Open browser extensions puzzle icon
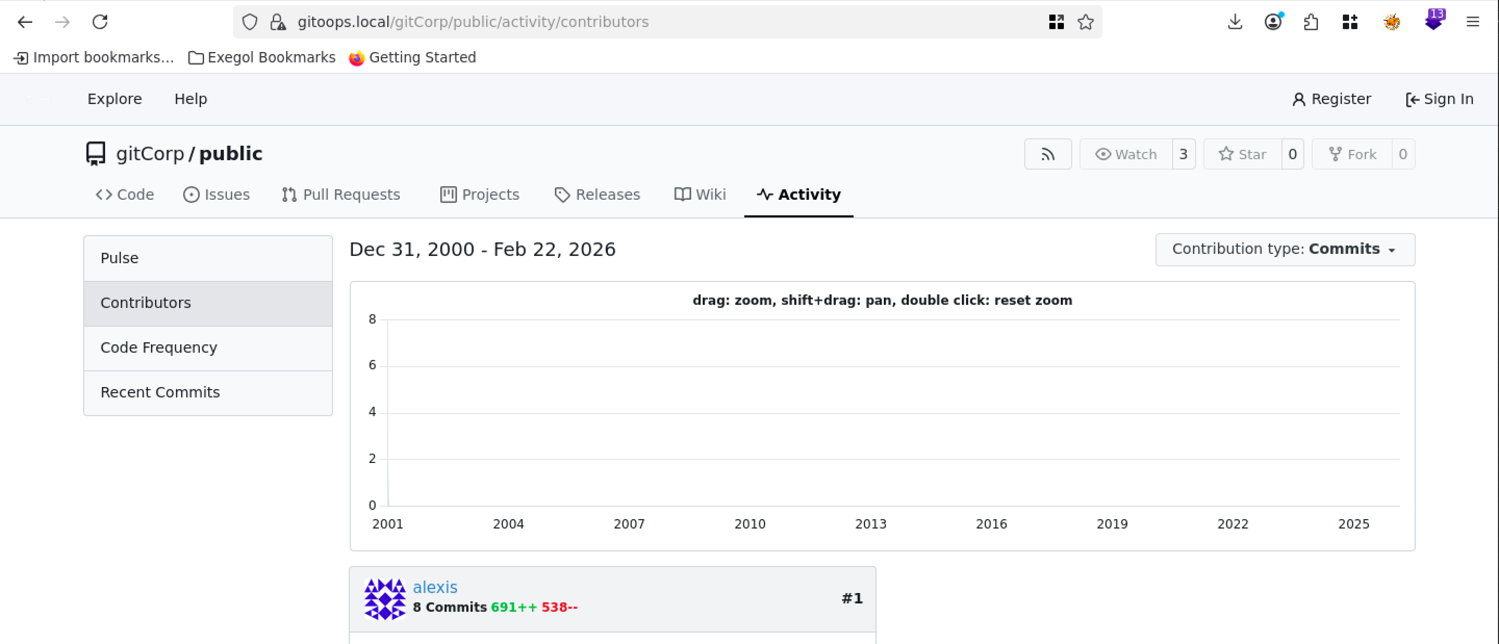 (x=1311, y=22)
